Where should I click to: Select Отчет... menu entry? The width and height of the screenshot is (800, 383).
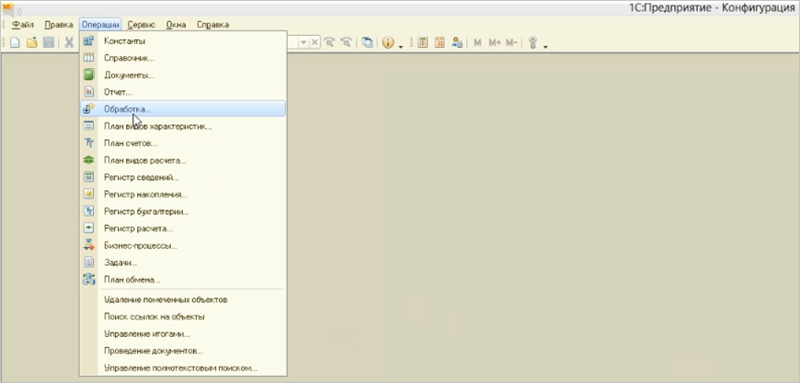183,92
